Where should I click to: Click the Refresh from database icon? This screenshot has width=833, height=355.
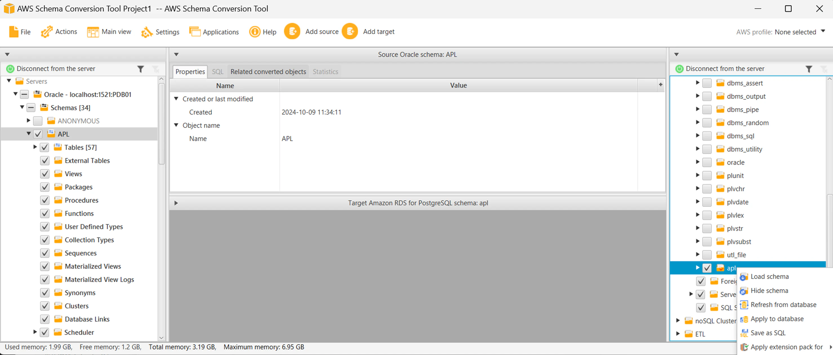pyautogui.click(x=744, y=305)
